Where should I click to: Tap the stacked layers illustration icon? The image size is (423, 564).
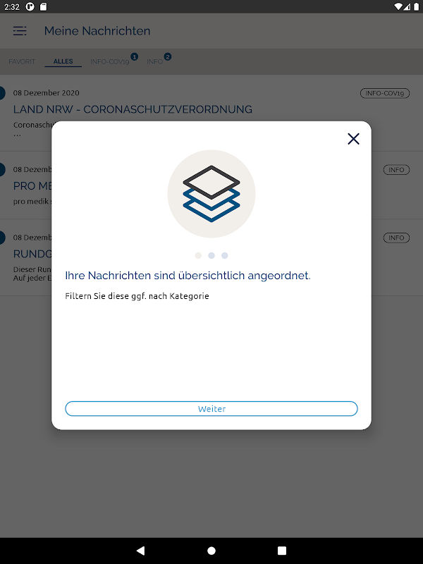(211, 193)
